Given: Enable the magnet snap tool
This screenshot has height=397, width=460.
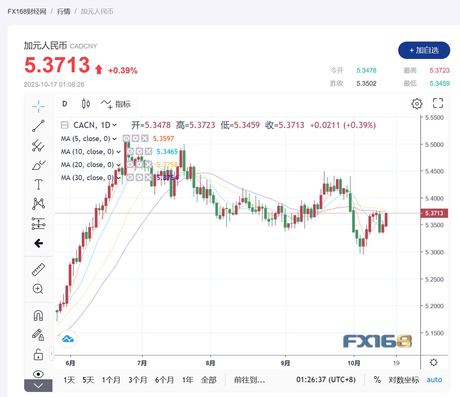Looking at the screenshot, I should pos(38,315).
